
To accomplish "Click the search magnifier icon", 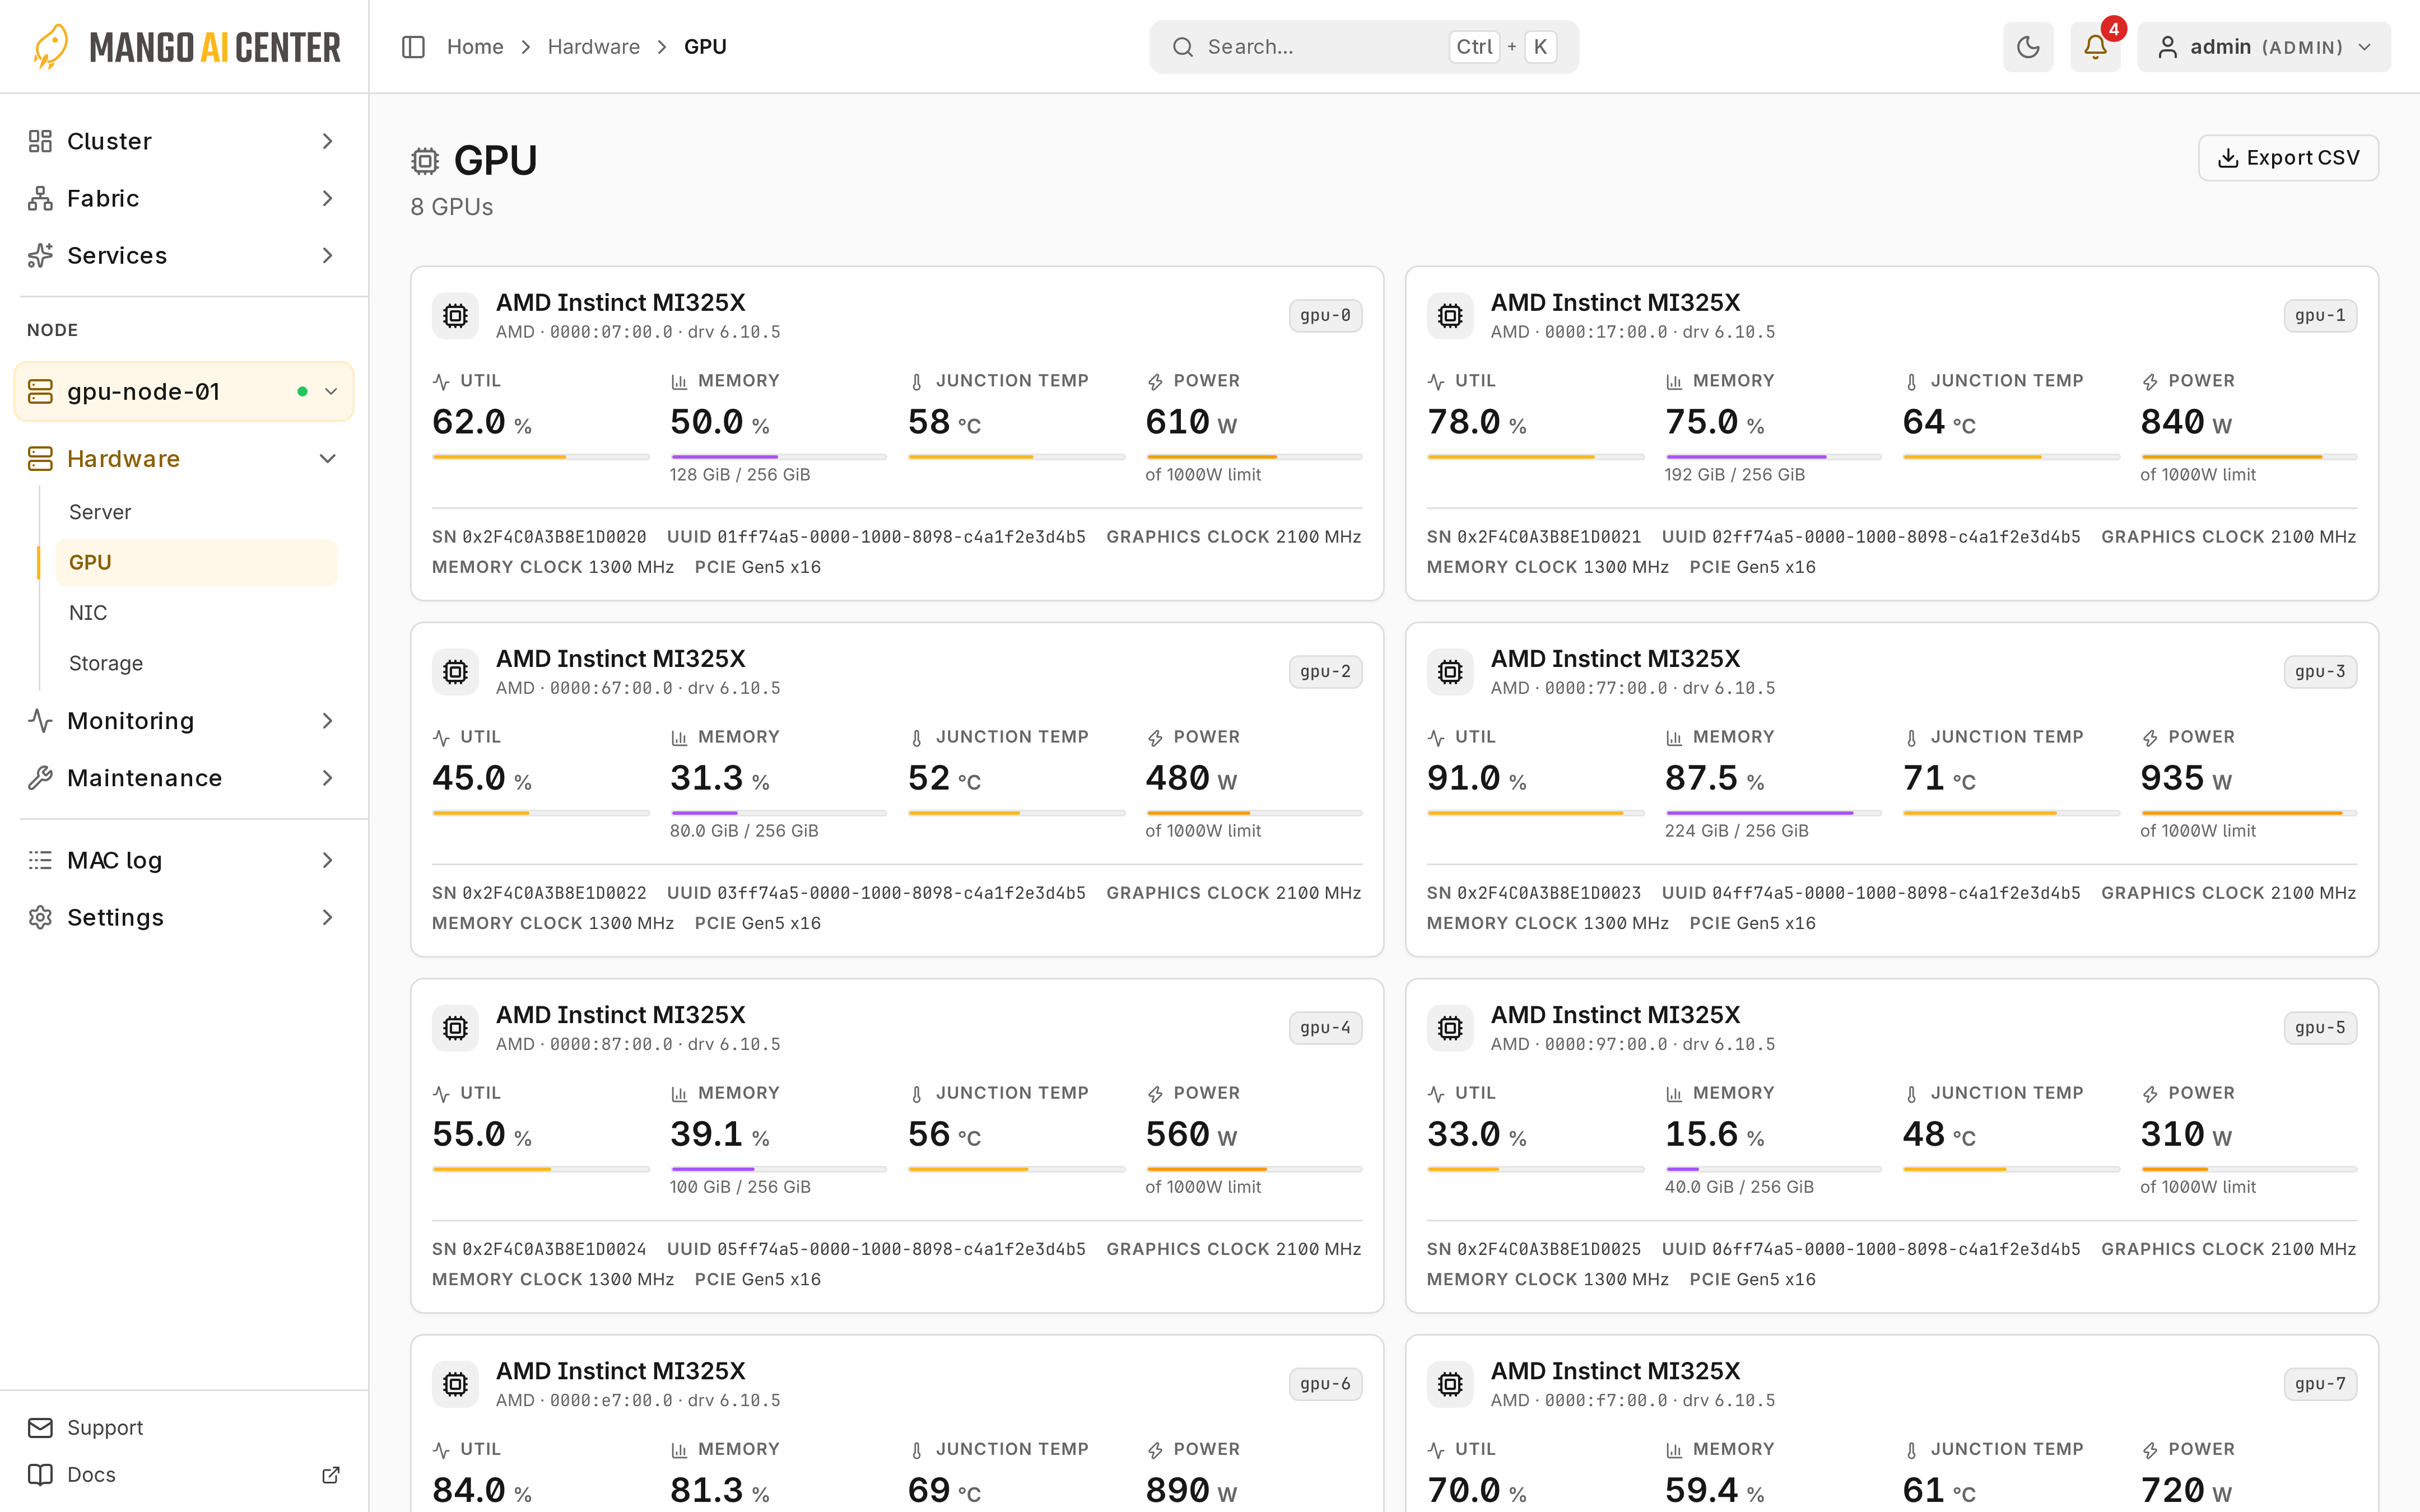I will tap(1182, 47).
